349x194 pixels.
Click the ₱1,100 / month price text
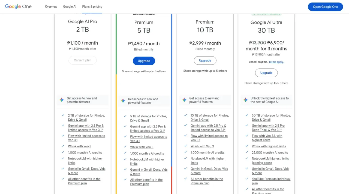82,43
